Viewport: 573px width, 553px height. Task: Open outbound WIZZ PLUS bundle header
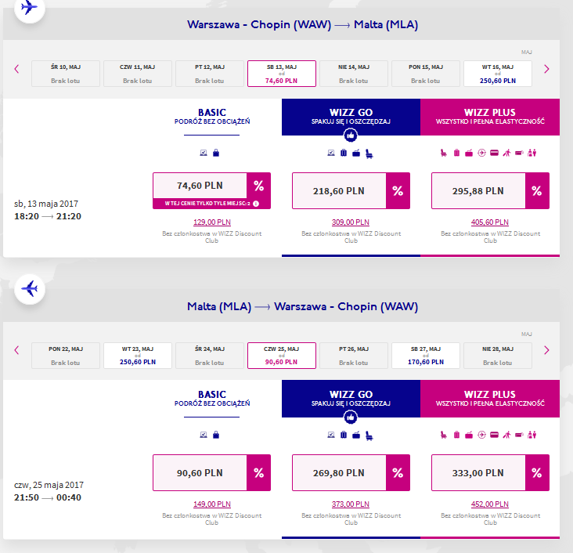(x=490, y=117)
